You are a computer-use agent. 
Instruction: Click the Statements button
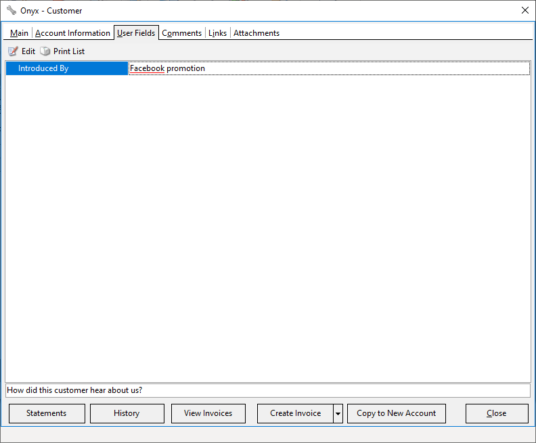pyautogui.click(x=47, y=413)
